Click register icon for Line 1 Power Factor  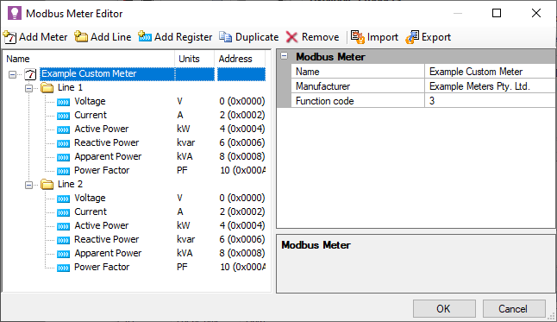(63, 171)
